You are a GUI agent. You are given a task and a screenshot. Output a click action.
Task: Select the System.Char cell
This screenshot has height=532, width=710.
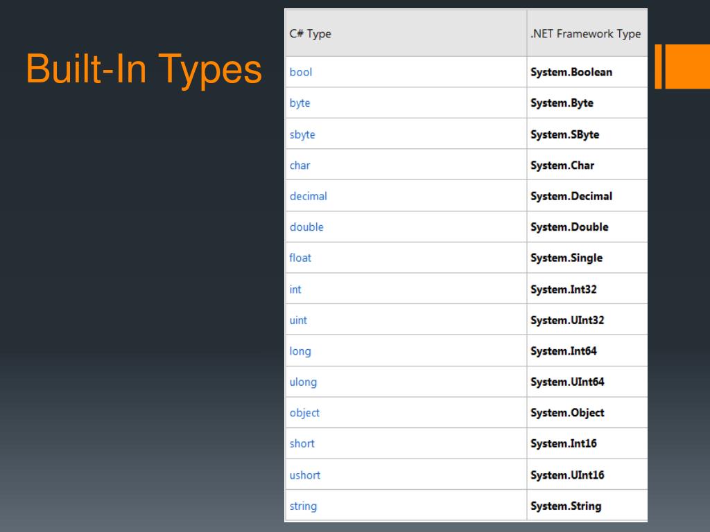(587, 165)
